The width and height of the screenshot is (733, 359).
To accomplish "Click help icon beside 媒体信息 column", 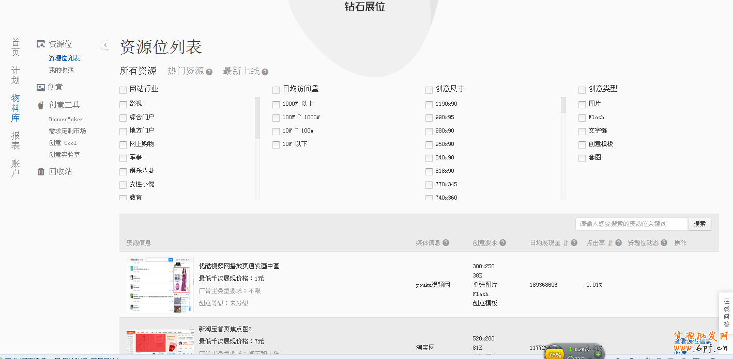I will click(x=446, y=243).
